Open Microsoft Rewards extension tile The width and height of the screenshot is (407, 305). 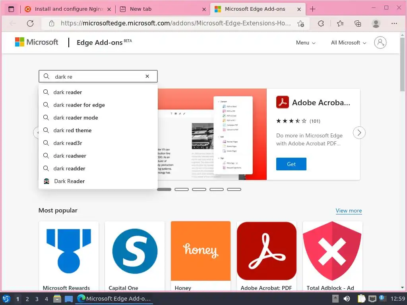68,257
